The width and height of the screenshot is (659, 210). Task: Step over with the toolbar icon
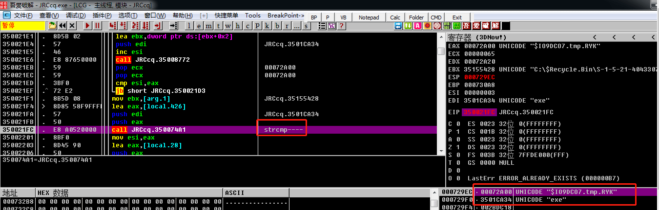(x=123, y=25)
